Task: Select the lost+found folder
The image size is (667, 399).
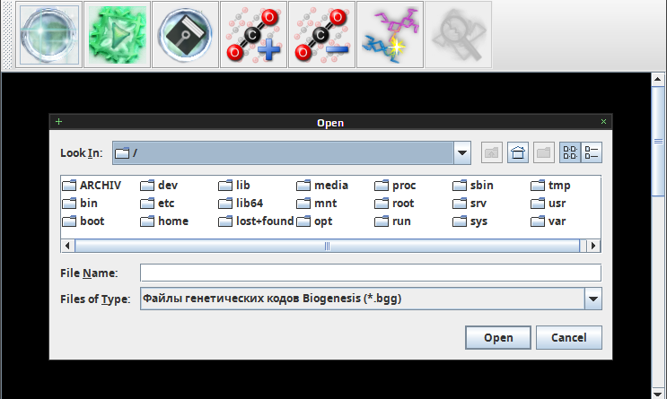Action: (264, 221)
